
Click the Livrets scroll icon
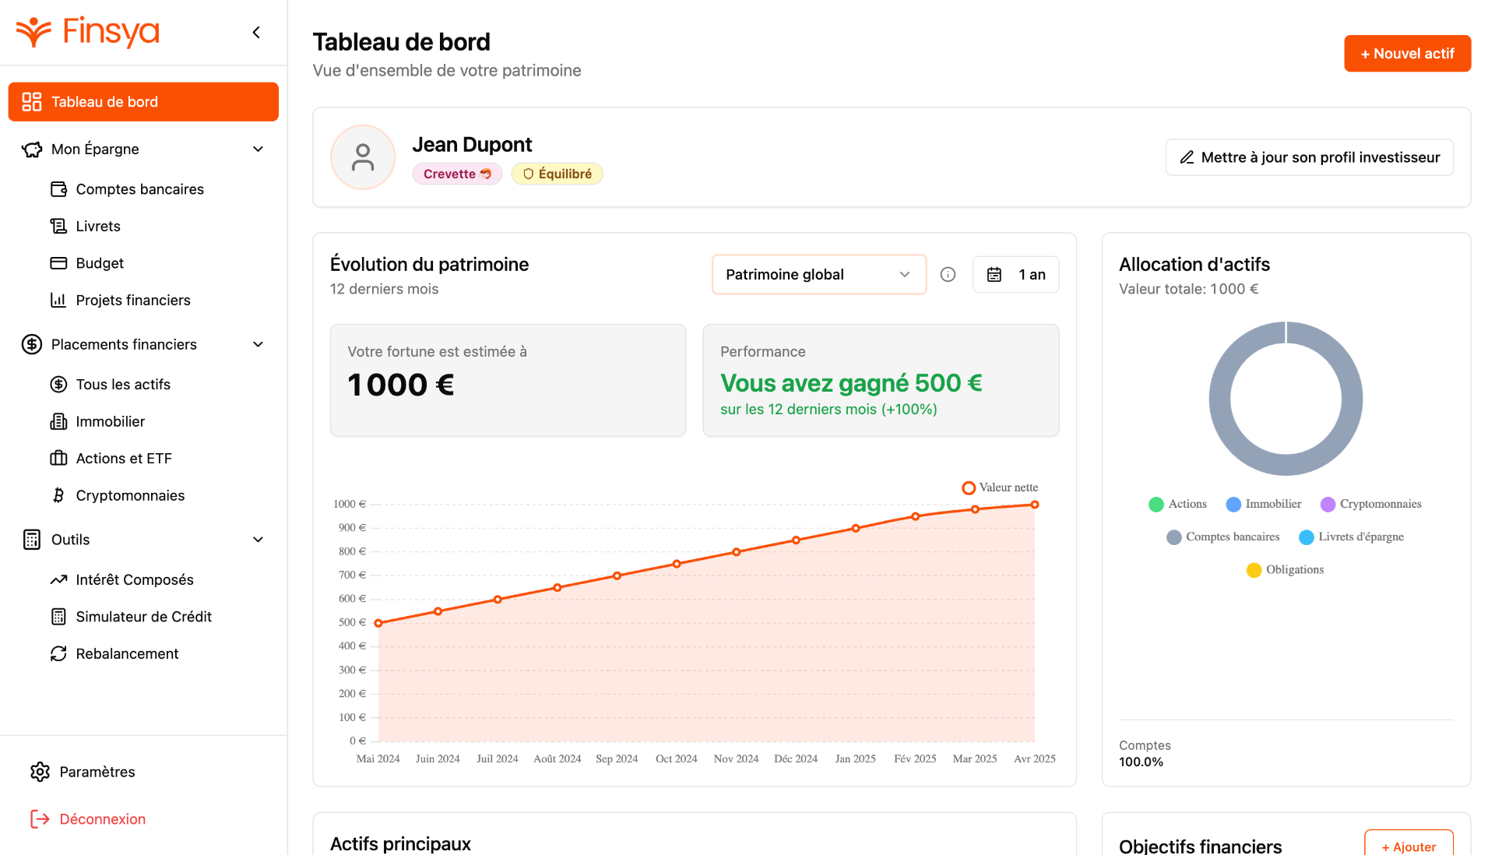point(58,227)
